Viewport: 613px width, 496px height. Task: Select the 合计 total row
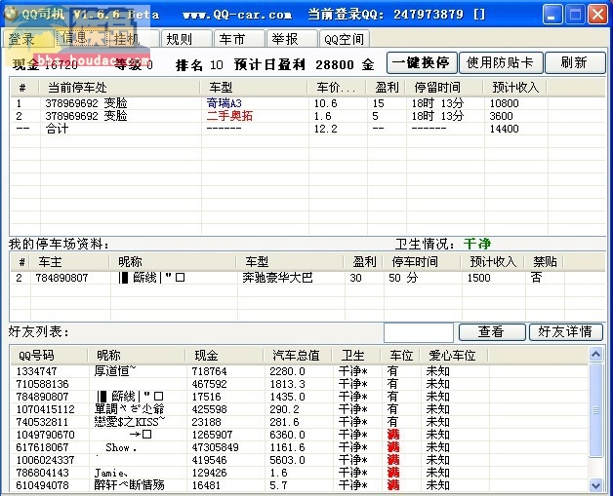307,129
